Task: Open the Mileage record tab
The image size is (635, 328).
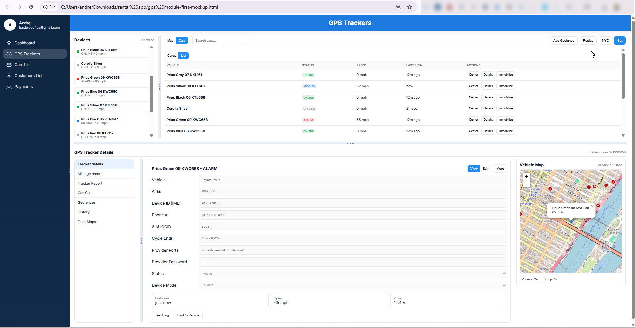Action: click(90, 174)
